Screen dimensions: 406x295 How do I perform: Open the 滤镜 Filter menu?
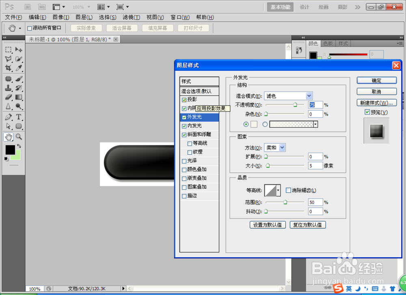click(131, 17)
